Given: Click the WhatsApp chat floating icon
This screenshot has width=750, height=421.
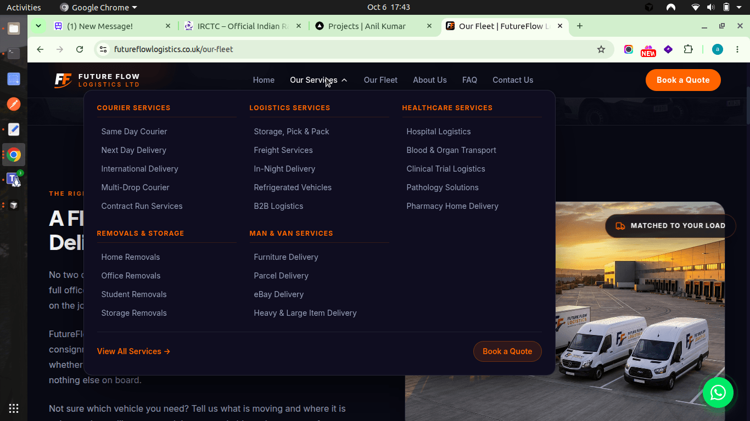Looking at the screenshot, I should point(718,392).
